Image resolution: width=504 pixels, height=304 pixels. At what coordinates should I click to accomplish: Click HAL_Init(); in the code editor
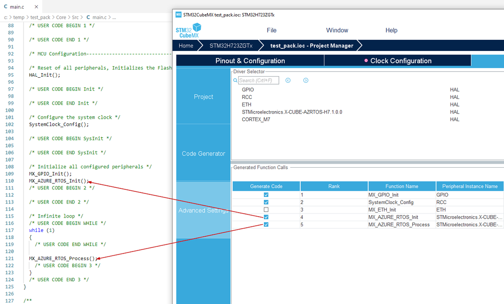[45, 75]
